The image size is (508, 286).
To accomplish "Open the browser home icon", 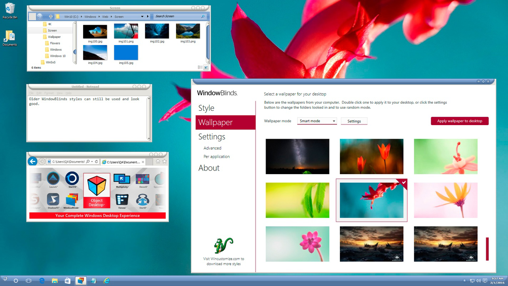I will click(x=158, y=162).
